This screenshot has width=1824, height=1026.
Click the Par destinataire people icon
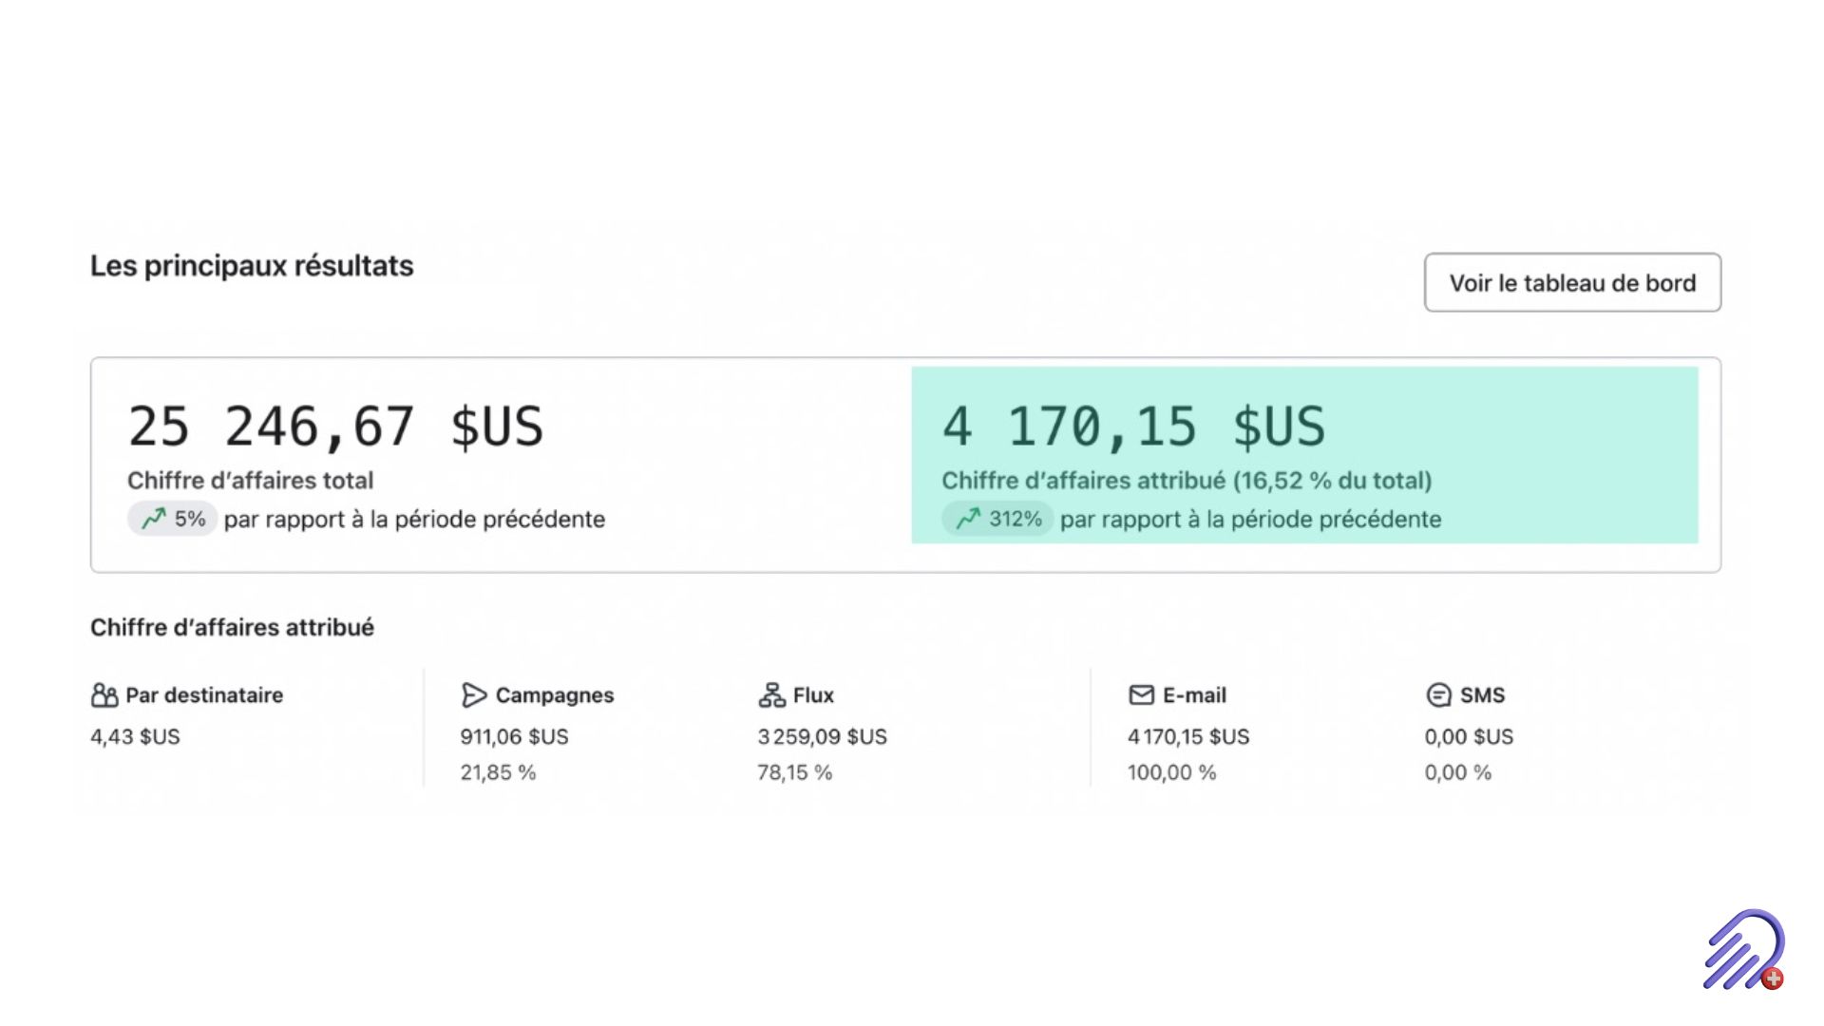pyautogui.click(x=104, y=695)
